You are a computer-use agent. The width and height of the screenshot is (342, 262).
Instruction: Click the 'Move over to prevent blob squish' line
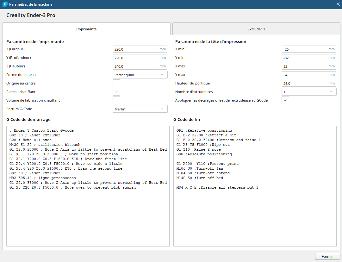click(73, 187)
